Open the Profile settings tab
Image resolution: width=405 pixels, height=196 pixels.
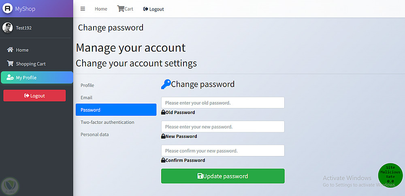(87, 85)
